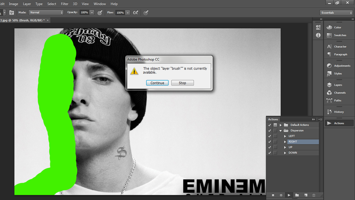Close the document tab with X
The height and width of the screenshot is (200, 355).
48,20
